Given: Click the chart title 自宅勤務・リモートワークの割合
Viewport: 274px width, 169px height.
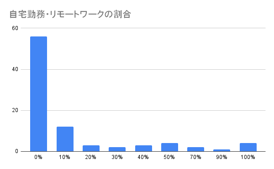Looking at the screenshot, I should pyautogui.click(x=70, y=14).
